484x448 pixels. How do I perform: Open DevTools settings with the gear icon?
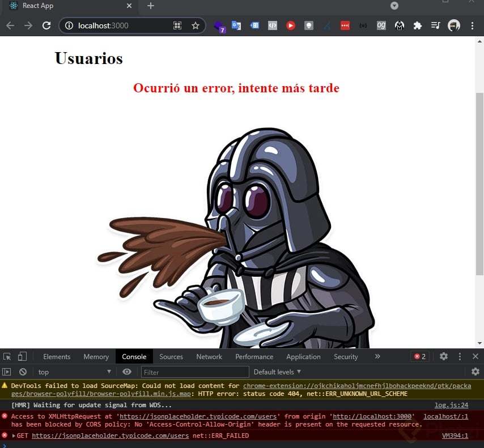point(443,356)
